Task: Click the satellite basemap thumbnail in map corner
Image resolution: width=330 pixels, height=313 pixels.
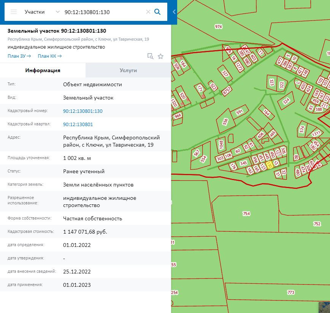Action: [x=324, y=308]
